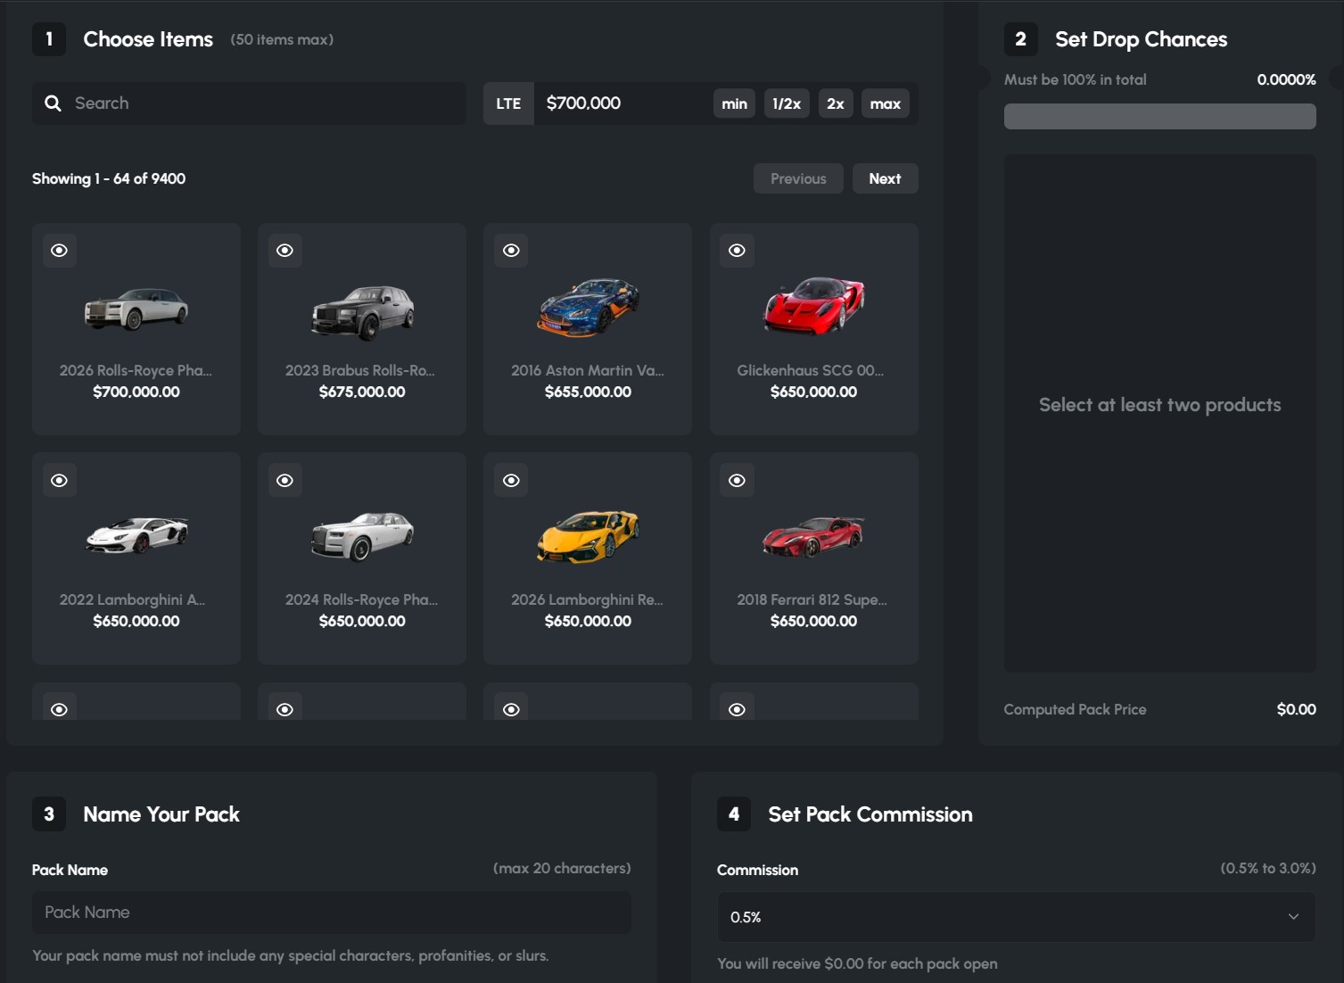The image size is (1344, 983).
Task: Select the 2023 Brabus Rolls-Royce car image
Action: click(362, 312)
